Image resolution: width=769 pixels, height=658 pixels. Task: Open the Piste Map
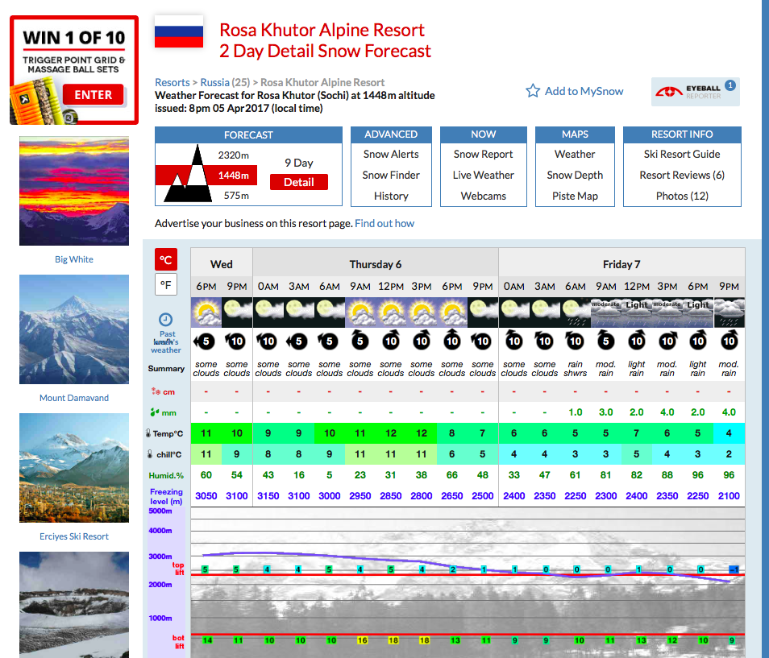click(575, 196)
